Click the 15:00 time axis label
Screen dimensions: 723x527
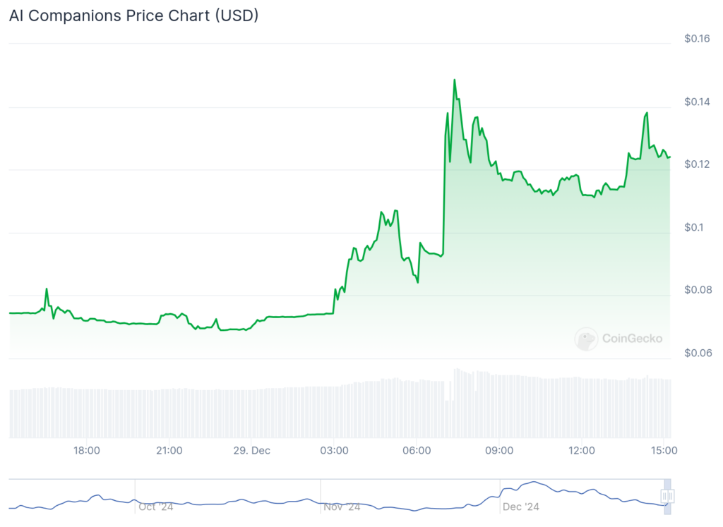[664, 450]
